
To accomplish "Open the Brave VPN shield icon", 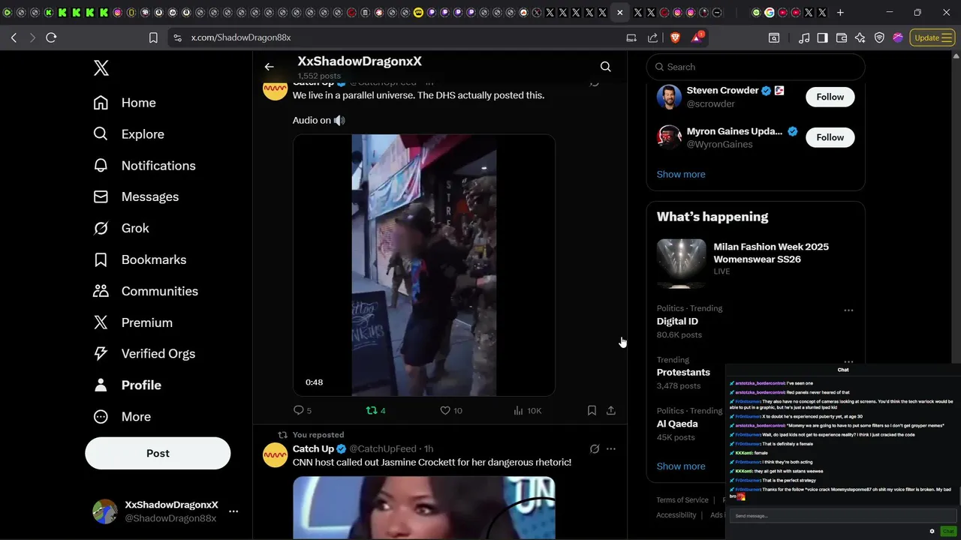I will click(879, 37).
